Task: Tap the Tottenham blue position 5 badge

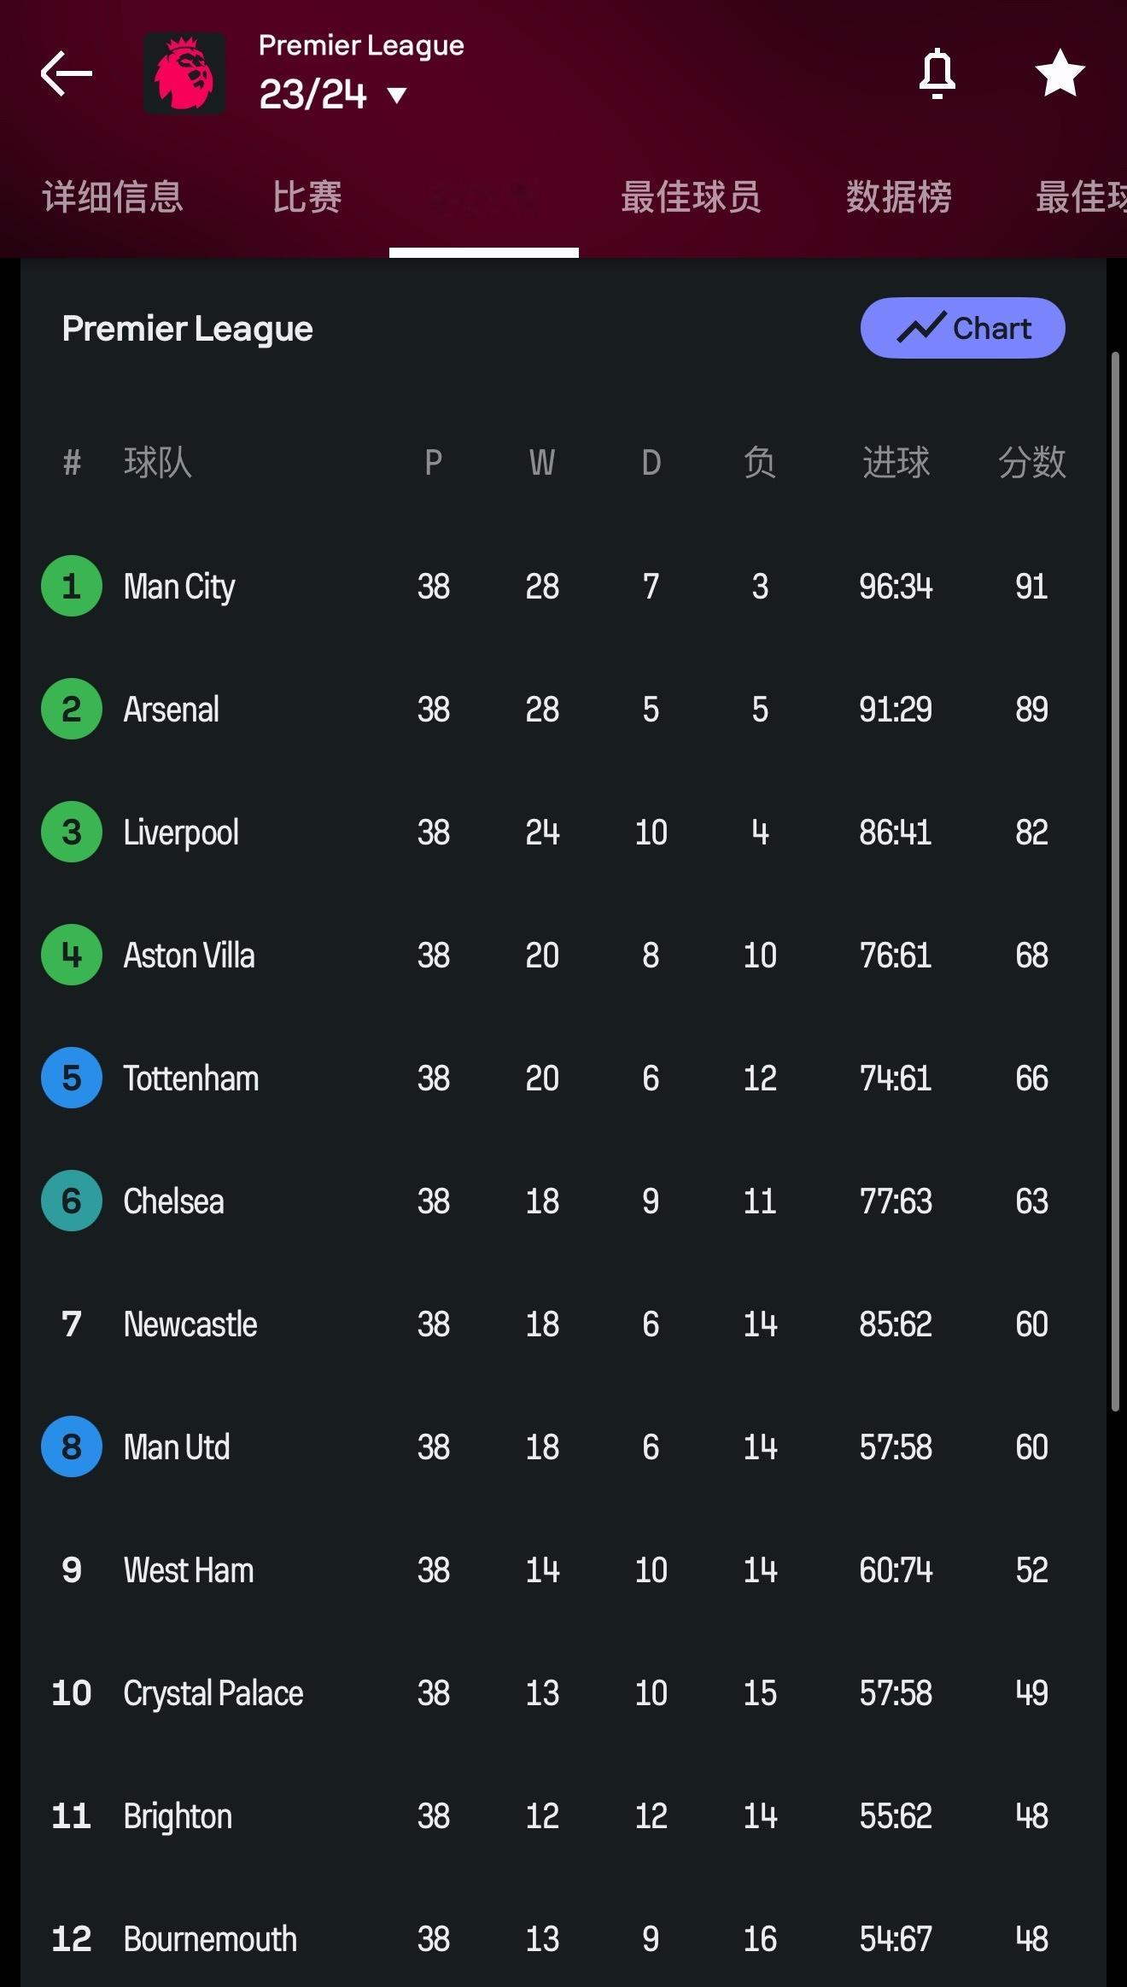Action: click(x=72, y=1078)
